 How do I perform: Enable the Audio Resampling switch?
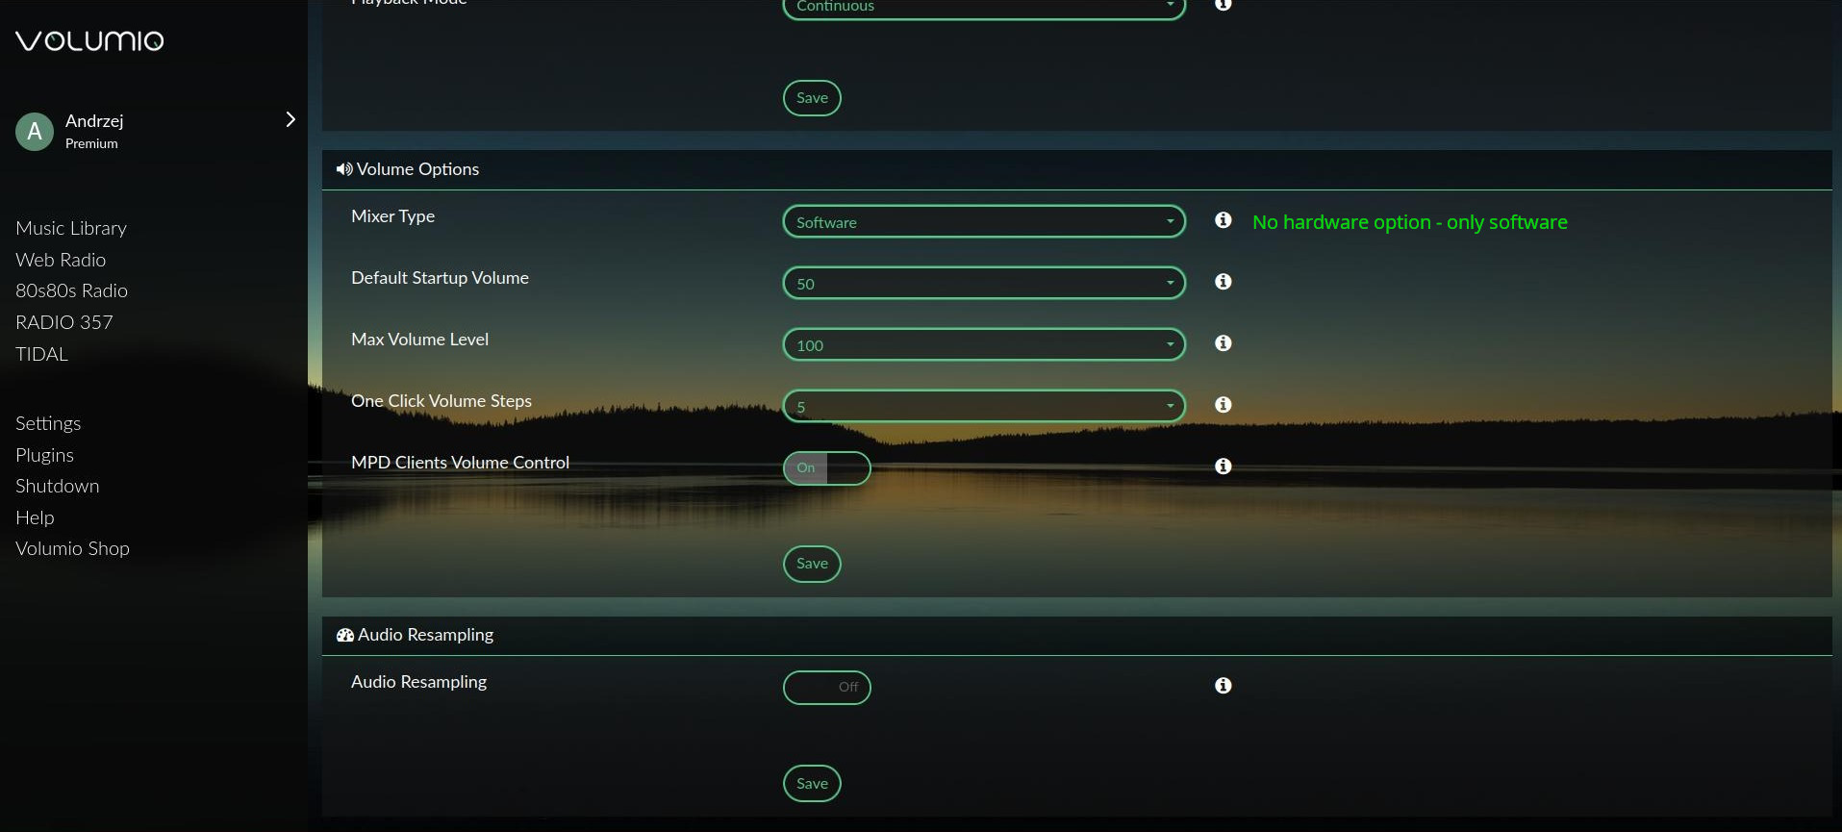(826, 688)
